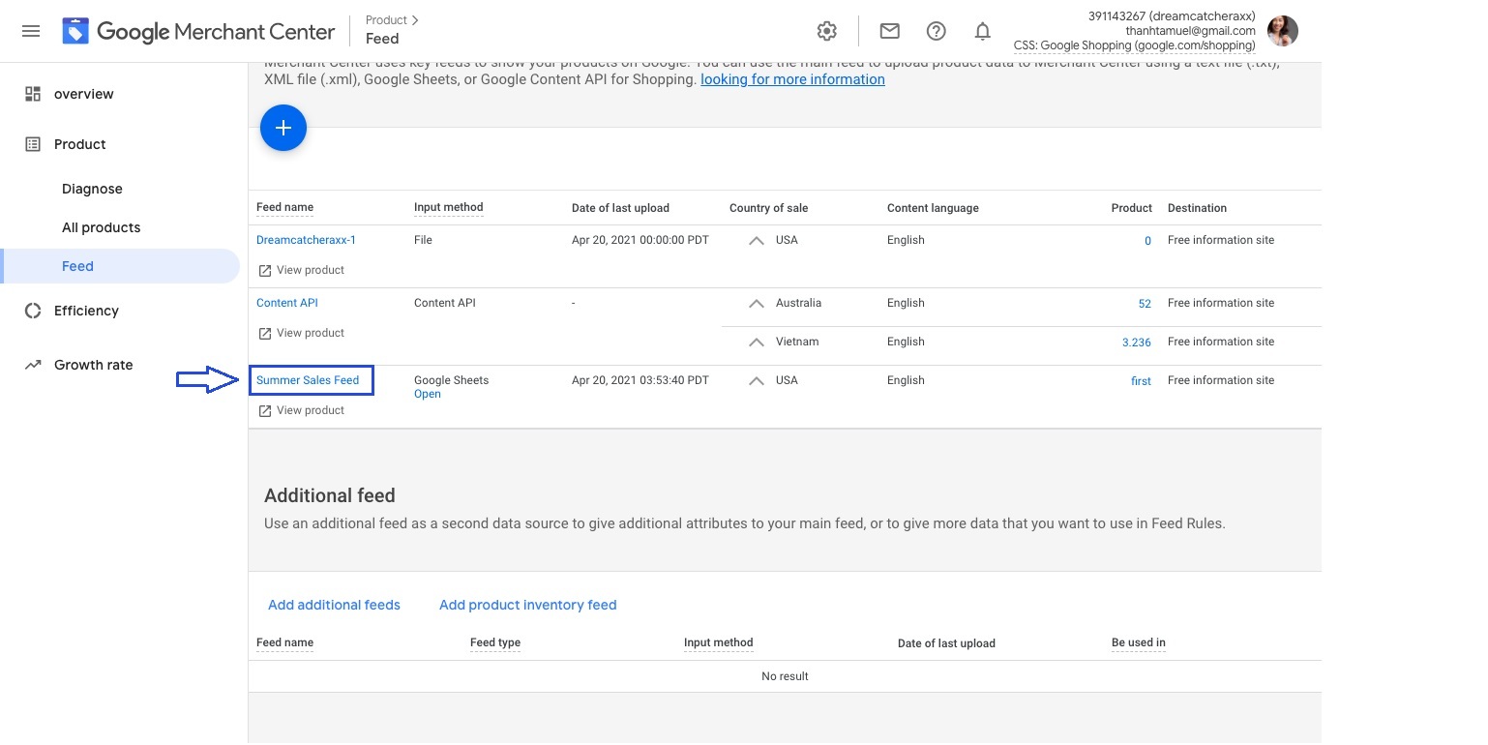Click the Feed name column header in main table
The width and height of the screenshot is (1488, 745).
pos(284,207)
